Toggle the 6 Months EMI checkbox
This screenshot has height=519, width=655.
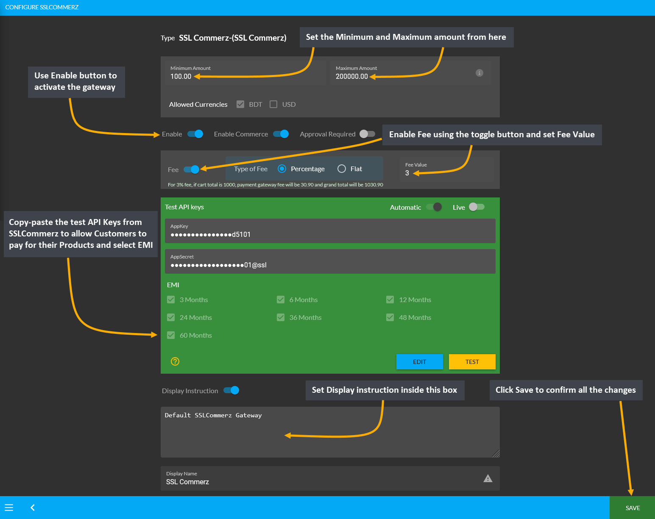[281, 300]
